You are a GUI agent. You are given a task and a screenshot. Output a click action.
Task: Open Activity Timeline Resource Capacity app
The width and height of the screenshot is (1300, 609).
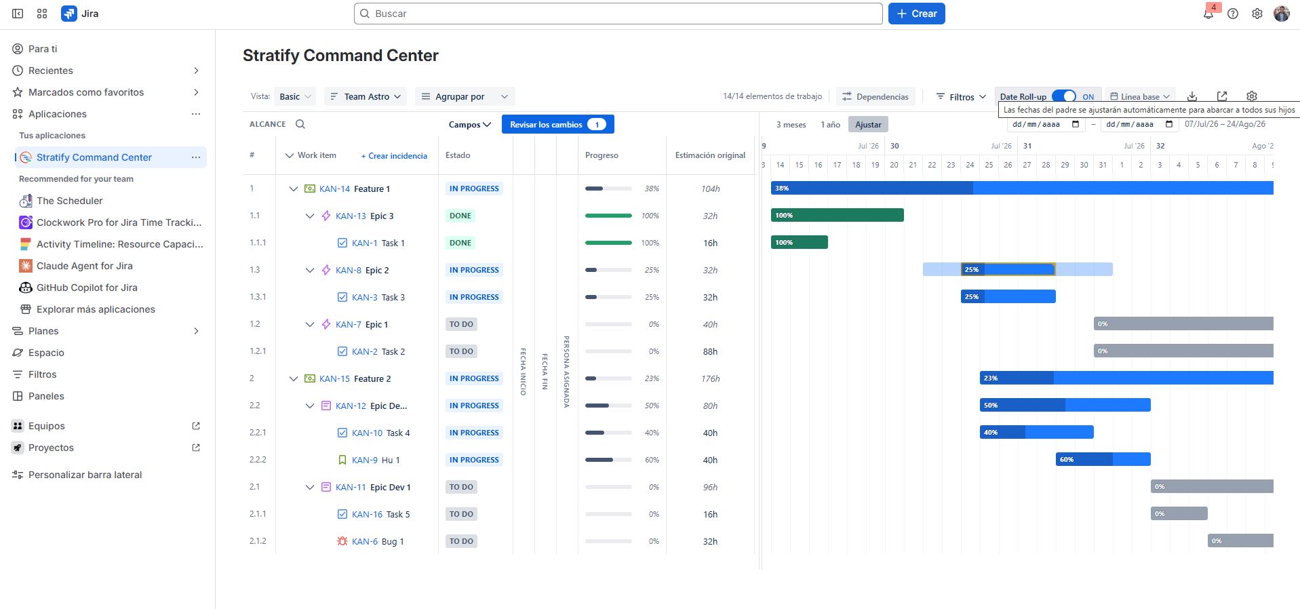(110, 244)
